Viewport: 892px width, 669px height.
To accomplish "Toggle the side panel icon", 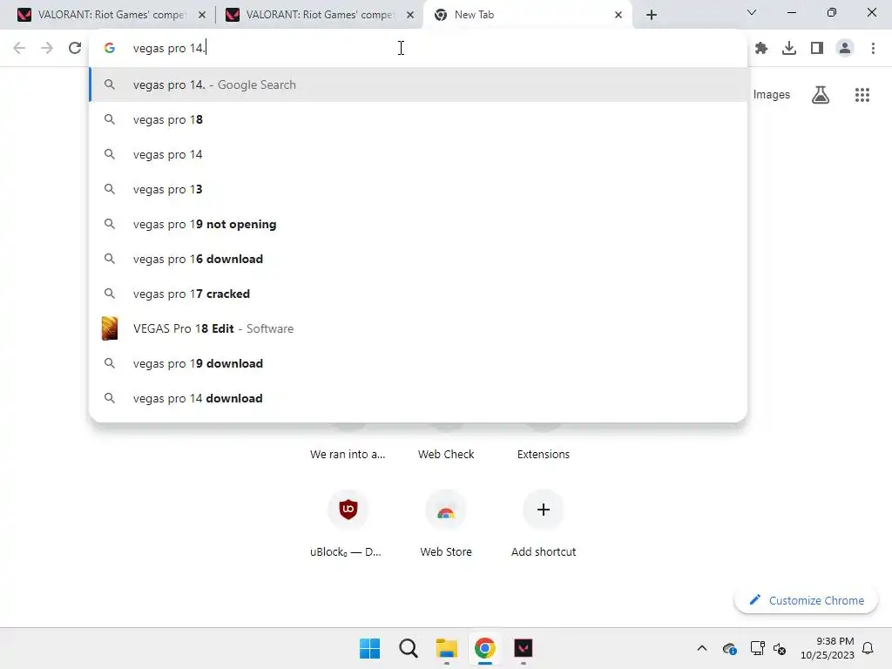I will point(817,49).
